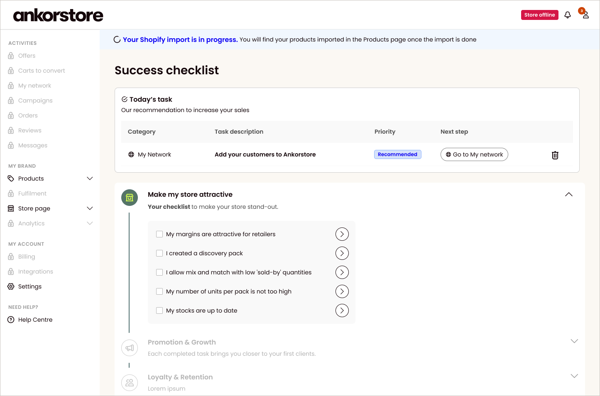
Task: Expand the Store page sidebar chevron
Action: [x=90, y=208]
